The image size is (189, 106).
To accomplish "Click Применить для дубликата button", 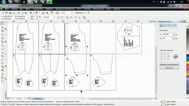I will pyautogui.click(x=169, y=64).
